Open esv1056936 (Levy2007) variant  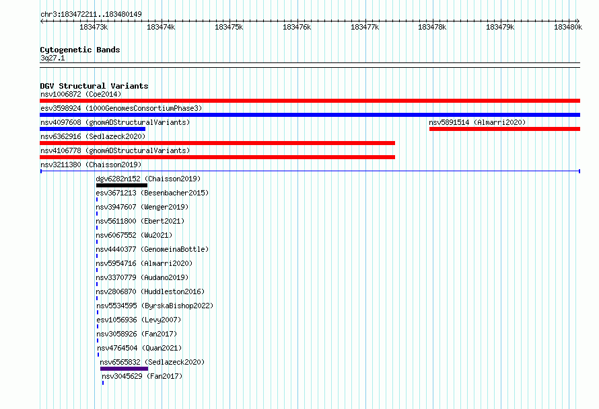coord(139,320)
